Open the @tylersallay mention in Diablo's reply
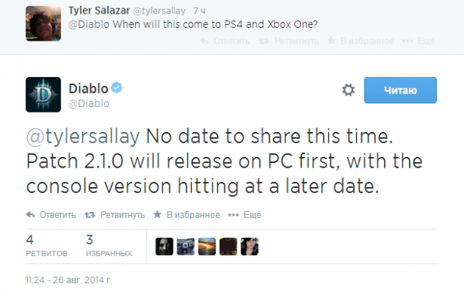This screenshot has width=464, height=292. [83, 137]
